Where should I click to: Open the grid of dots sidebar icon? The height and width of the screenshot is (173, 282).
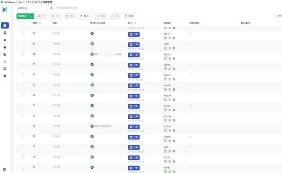click(x=5, y=61)
